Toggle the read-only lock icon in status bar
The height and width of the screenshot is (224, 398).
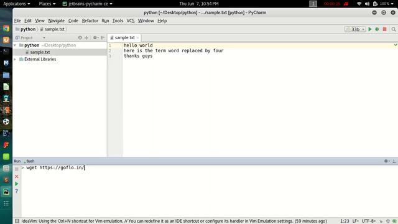[381, 222]
